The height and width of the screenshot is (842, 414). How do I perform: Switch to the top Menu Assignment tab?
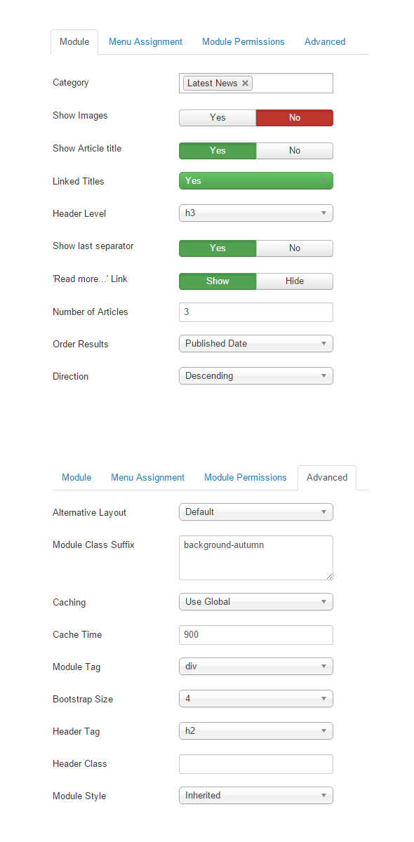[145, 42]
